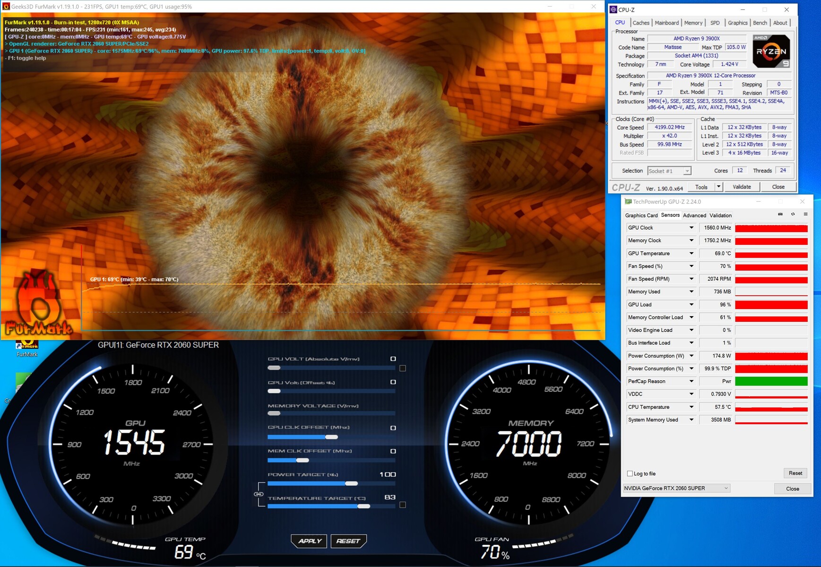This screenshot has width=821, height=567.
Task: Select the Sensors tab in GPU-Z
Action: 670,215
